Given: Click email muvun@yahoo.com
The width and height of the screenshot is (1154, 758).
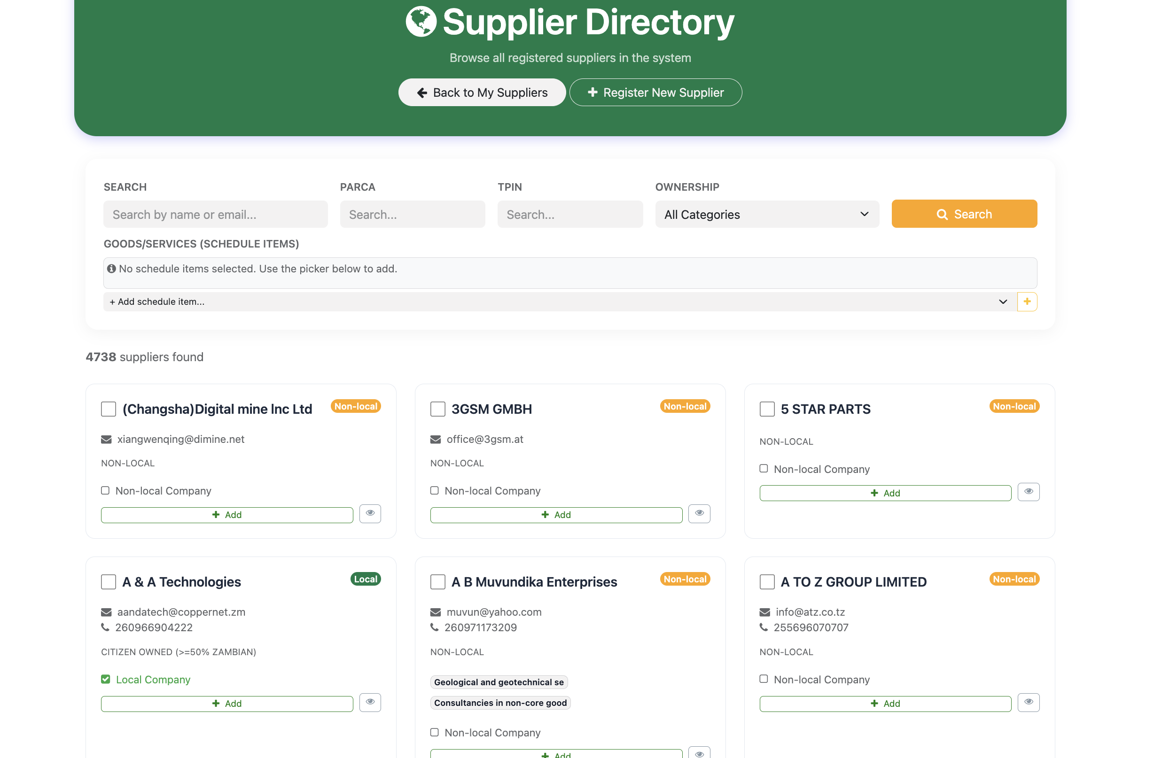Looking at the screenshot, I should (494, 611).
